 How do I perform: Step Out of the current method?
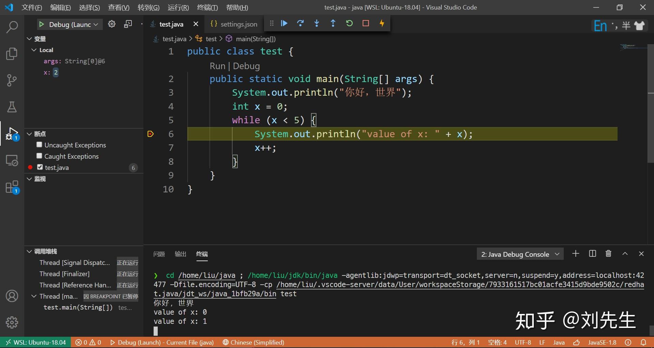[333, 23]
